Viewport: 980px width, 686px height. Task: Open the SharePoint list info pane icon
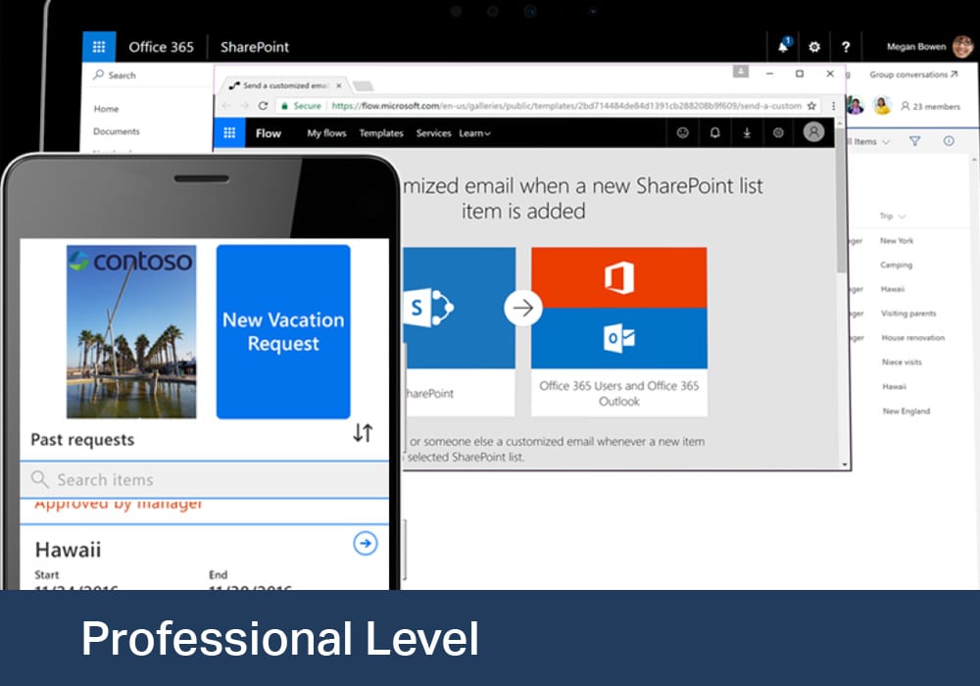tap(949, 141)
